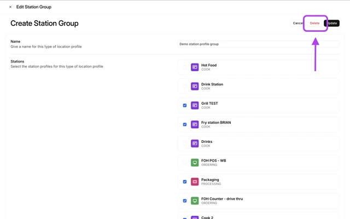This screenshot has height=219, width=350.
Task: Uncheck the Fry station BRIAN checkbox
Action: (185, 124)
